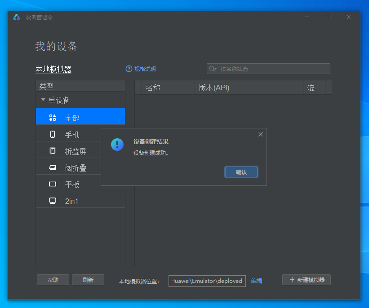Choose the 折叠屏 foldable device icon
Screen dimensions: 369x308
pyautogui.click(x=53, y=151)
